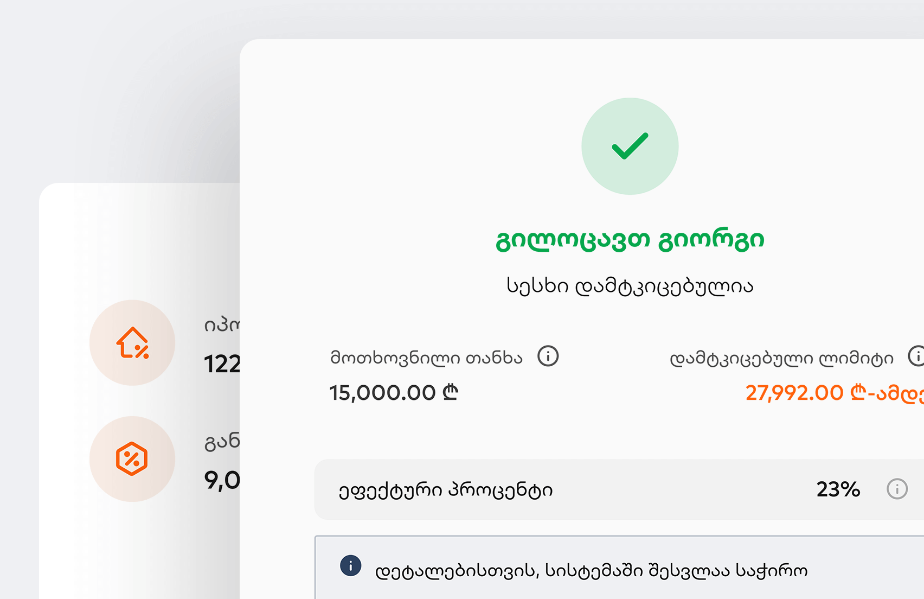Click the სესხი დამტკიცებულია status text
This screenshot has height=599, width=924.
(630, 286)
